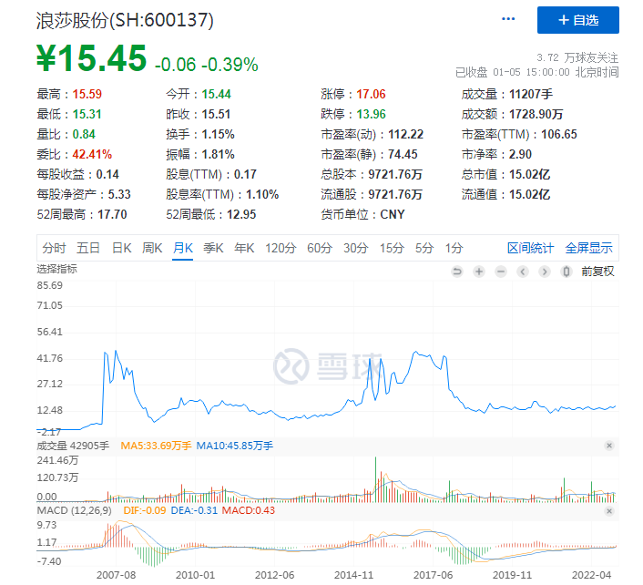Close the volume indicator panel

(609, 446)
